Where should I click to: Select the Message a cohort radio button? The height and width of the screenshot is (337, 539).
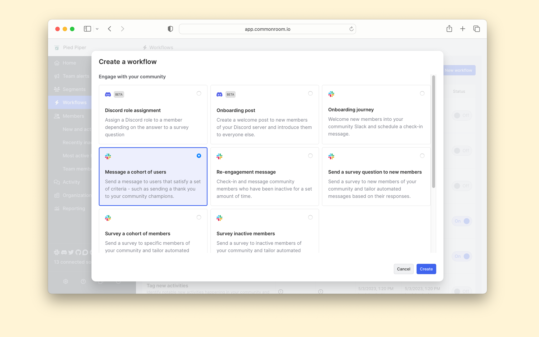[x=199, y=156]
